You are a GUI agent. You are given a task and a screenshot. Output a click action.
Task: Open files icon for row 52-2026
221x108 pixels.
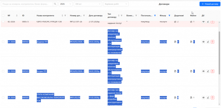tap(191, 71)
